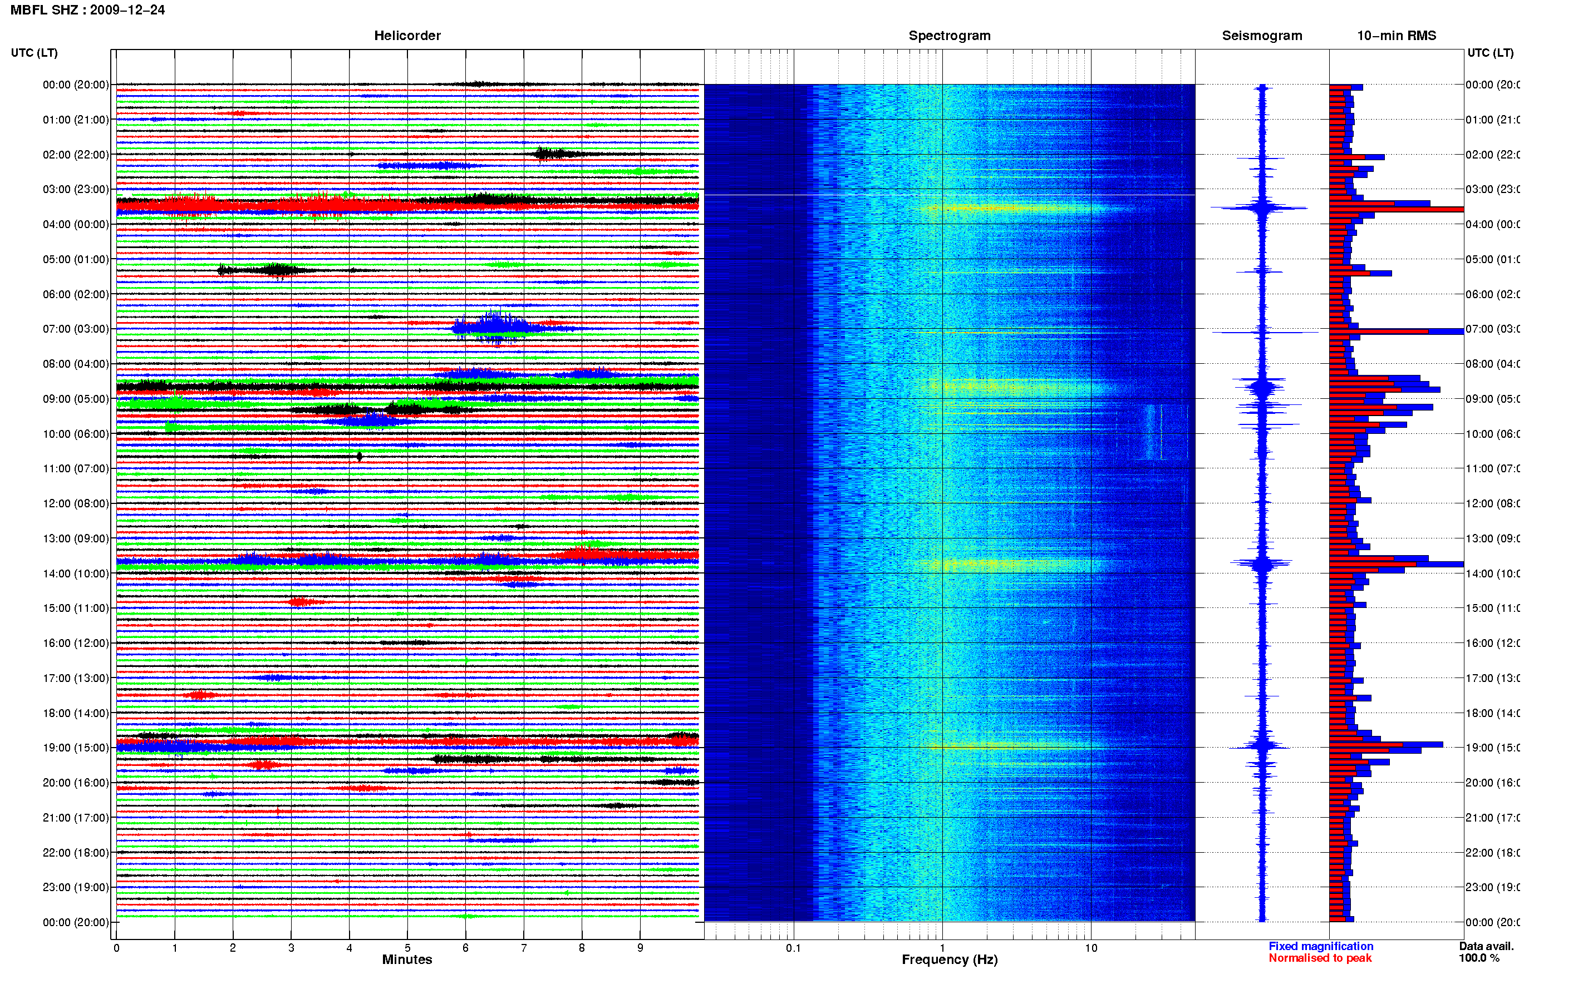The width and height of the screenshot is (1583, 989).
Task: Click minute tick 5 on helicorder axis
Action: pyautogui.click(x=407, y=948)
